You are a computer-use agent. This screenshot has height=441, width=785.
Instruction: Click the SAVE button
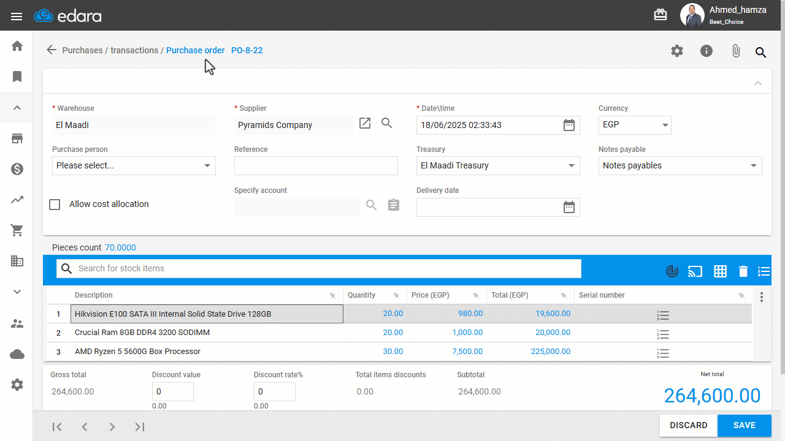(745, 426)
